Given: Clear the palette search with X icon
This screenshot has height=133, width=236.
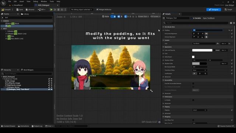Looking at the screenshot, I should click(x=3, y=17).
